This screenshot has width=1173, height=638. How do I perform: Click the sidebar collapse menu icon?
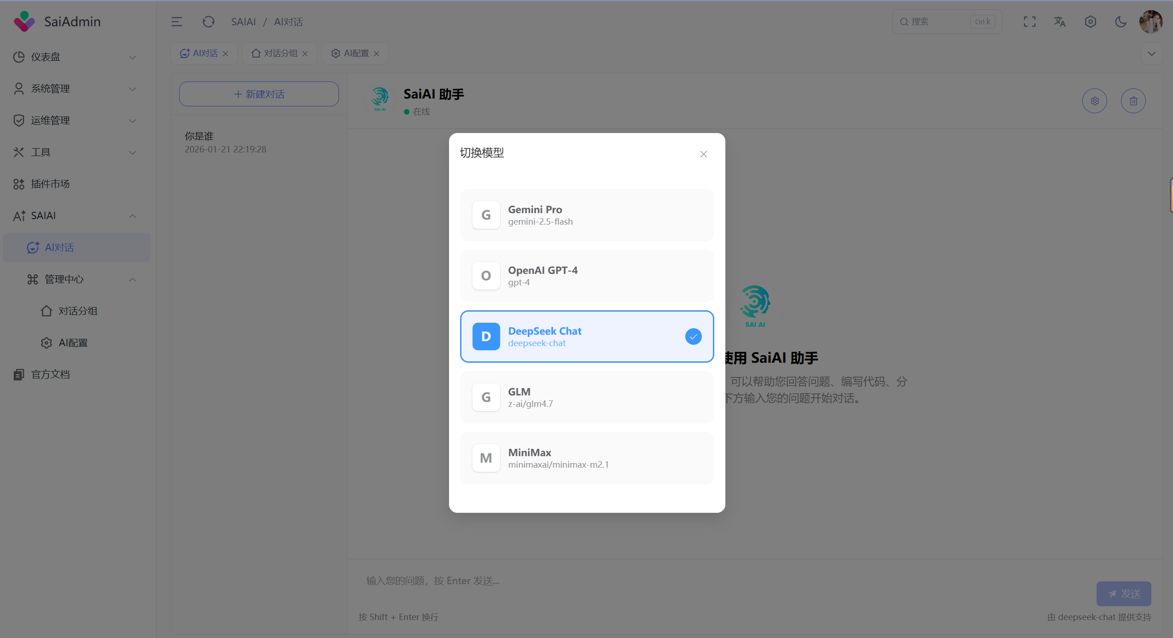[177, 22]
